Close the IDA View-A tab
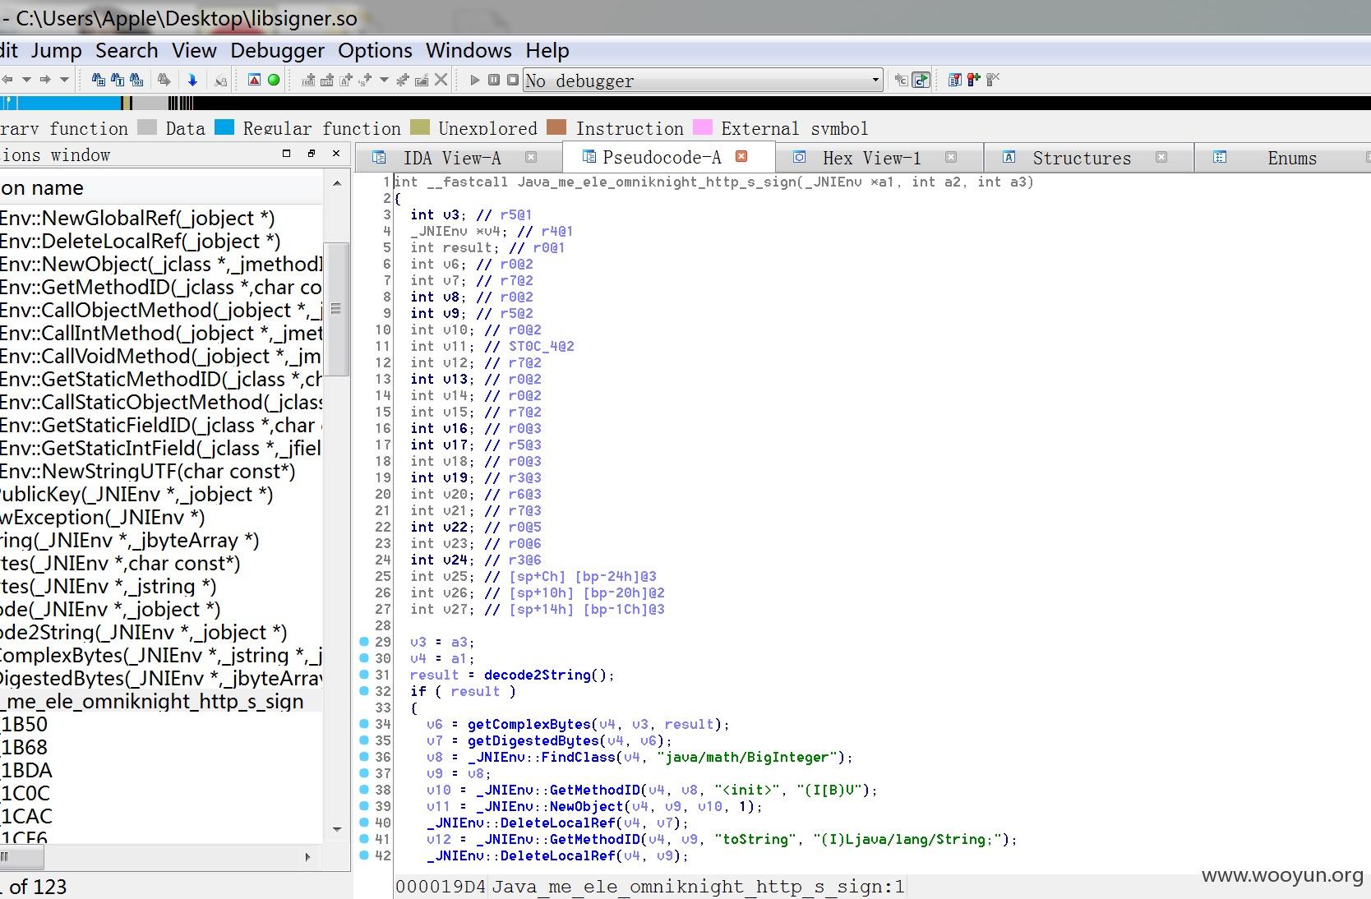The image size is (1371, 899). (531, 157)
